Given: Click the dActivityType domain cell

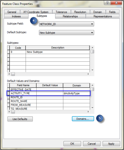Looking at the screenshot, I should pos(76,93).
